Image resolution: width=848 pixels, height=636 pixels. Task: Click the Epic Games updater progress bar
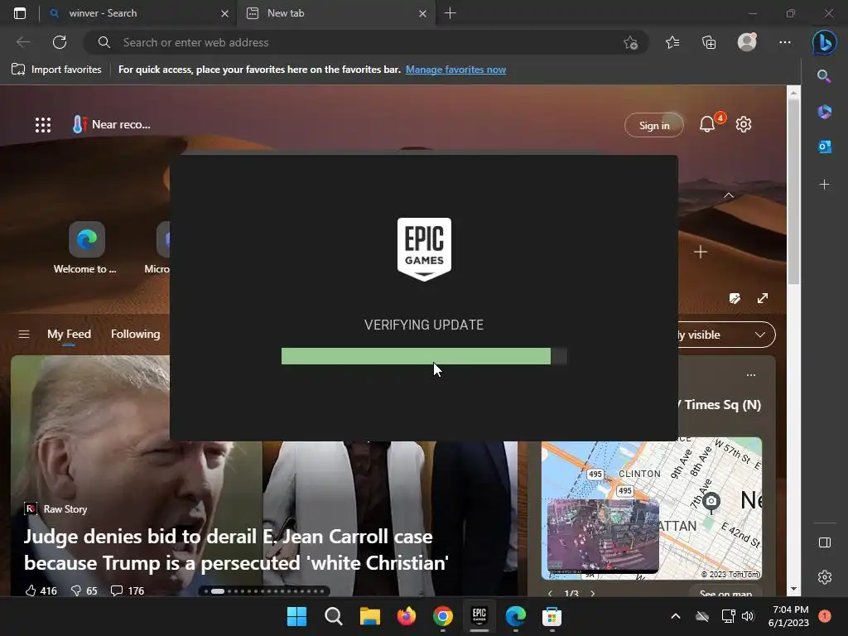pyautogui.click(x=424, y=356)
